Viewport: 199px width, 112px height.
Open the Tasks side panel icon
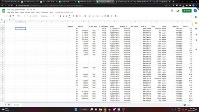pyautogui.click(x=196, y=29)
